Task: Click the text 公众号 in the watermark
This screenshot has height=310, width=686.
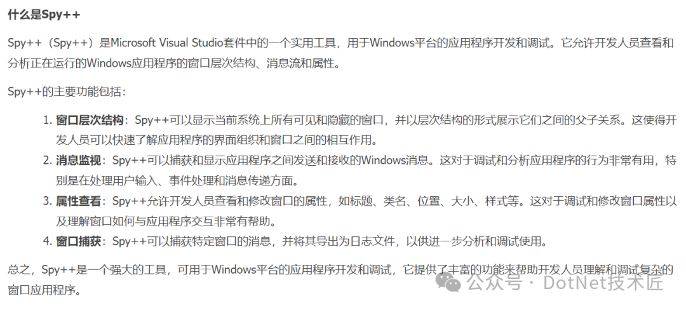Action: tap(494, 282)
